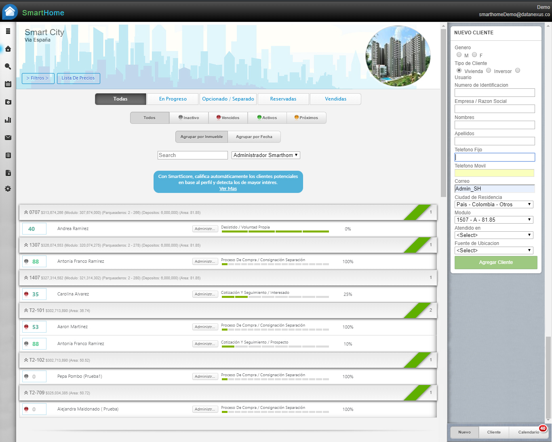
Task: Choose the Inversor client type option
Action: click(x=489, y=70)
